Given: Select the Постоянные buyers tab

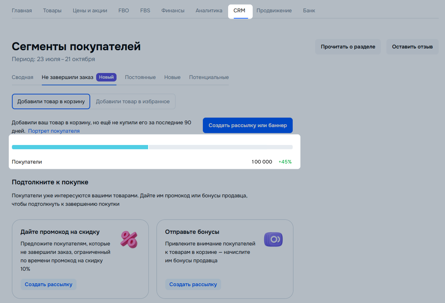Looking at the screenshot, I should pos(140,77).
